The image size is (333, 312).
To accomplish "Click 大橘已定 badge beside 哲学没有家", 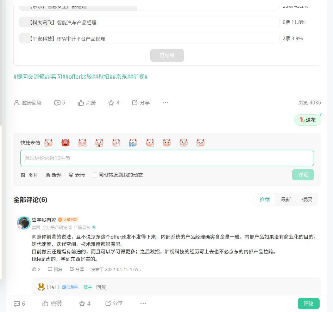I will click(x=68, y=220).
